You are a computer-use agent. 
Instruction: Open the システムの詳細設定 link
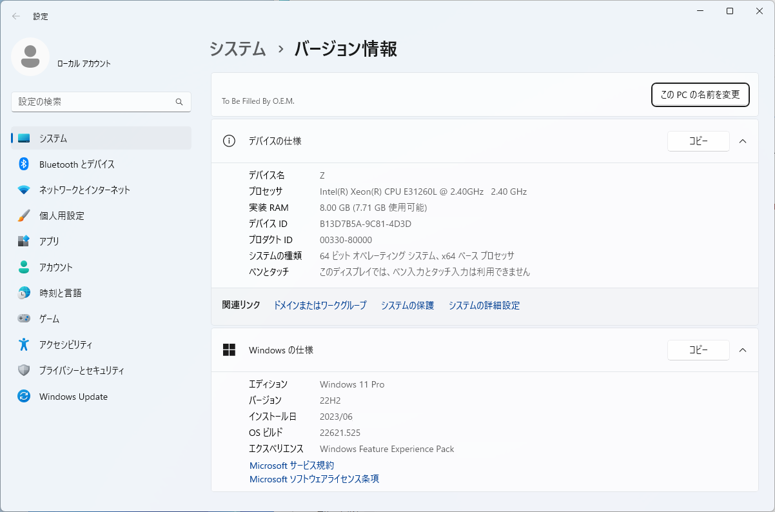point(484,306)
